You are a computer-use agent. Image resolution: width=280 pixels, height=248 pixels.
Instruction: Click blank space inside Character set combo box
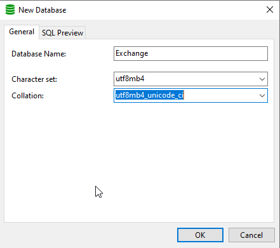[201, 79]
